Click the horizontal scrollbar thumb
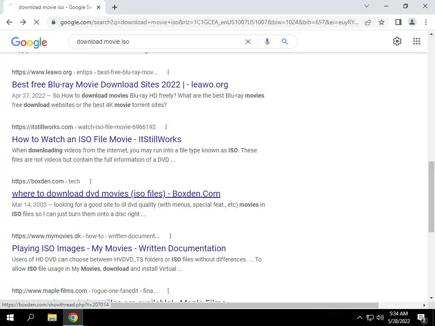Screen dimensions: 435x326 (245, 305)
